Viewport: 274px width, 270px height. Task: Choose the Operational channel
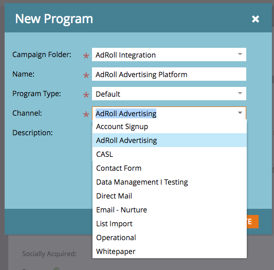coord(170,238)
